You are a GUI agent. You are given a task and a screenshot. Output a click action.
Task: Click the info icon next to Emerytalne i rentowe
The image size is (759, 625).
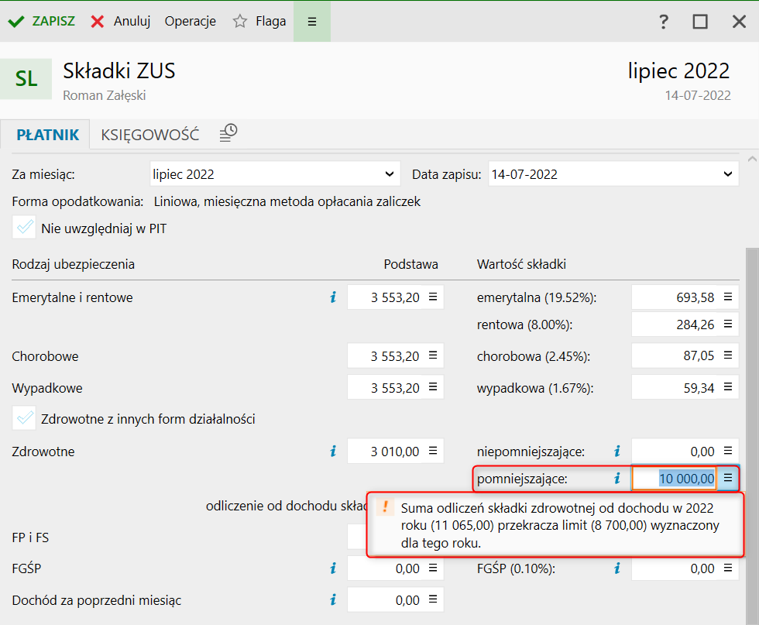click(x=333, y=297)
